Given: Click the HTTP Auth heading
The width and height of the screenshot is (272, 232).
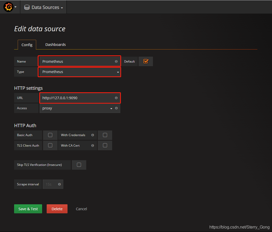Looking at the screenshot, I should 25,125.
